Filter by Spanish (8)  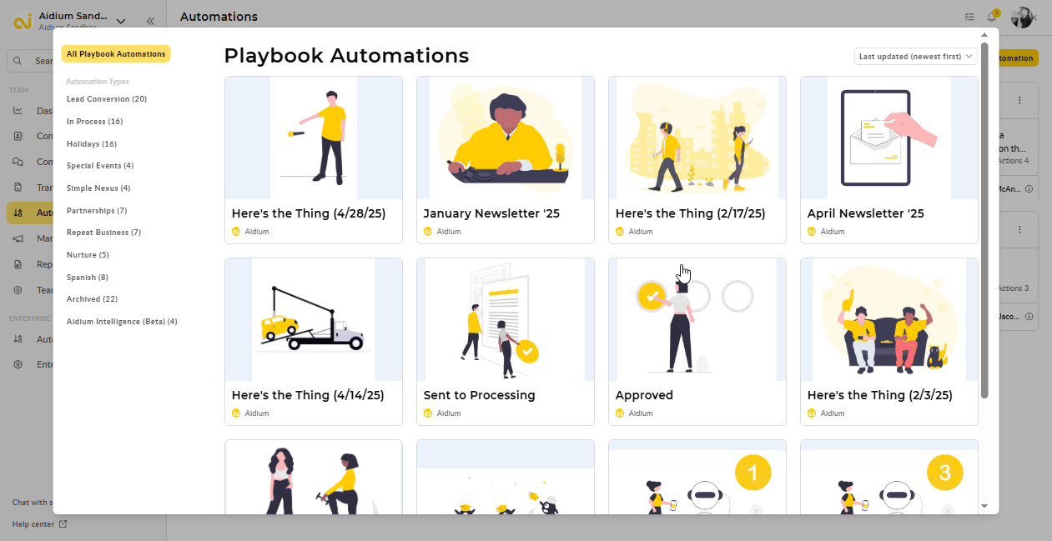(88, 278)
